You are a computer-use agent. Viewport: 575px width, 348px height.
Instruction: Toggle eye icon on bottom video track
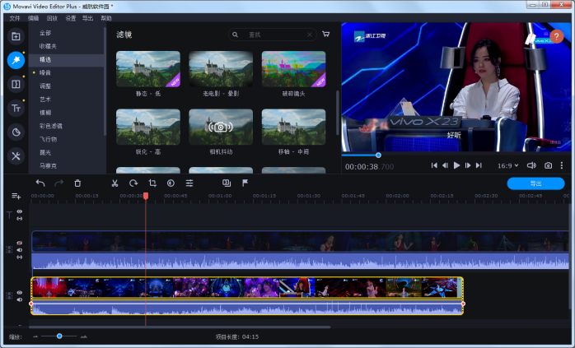[x=20, y=292]
